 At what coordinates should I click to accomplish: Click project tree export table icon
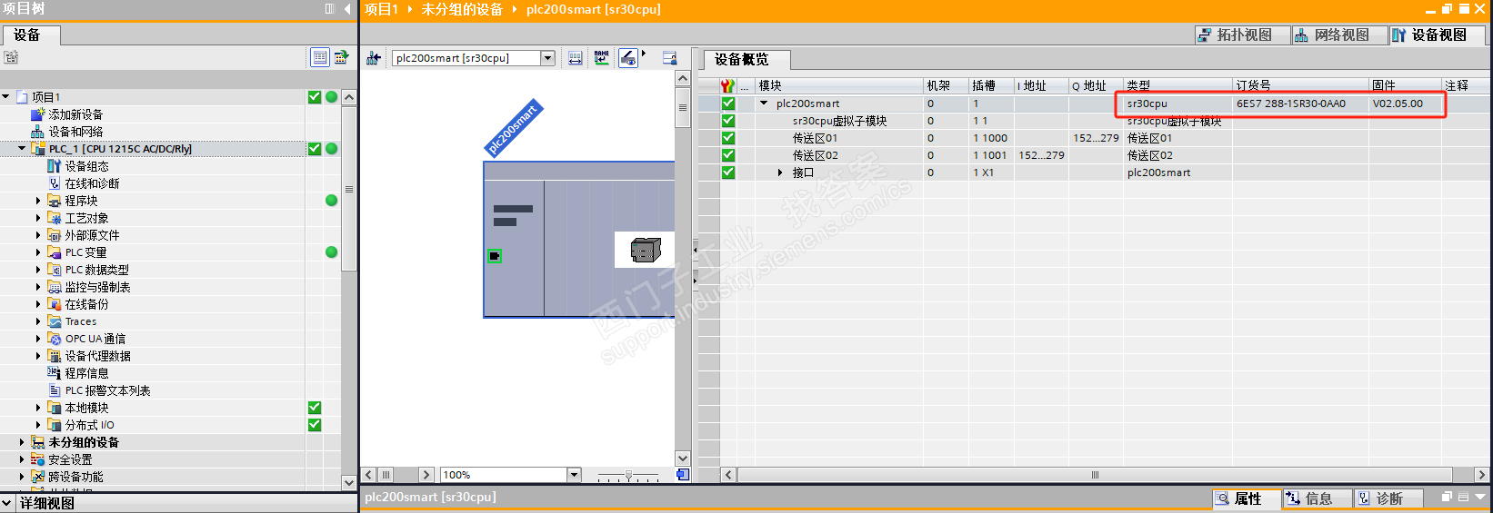tap(341, 57)
